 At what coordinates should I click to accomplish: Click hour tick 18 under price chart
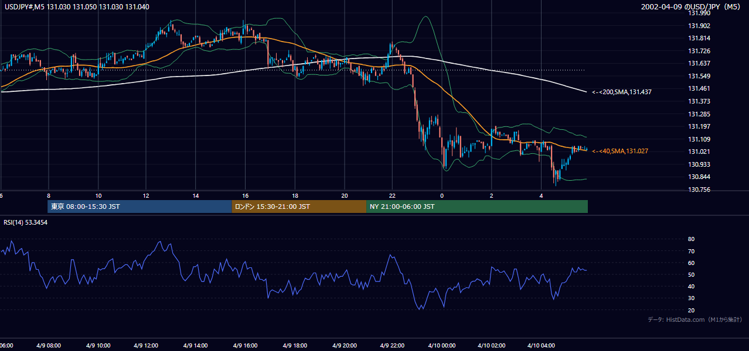[x=295, y=195]
